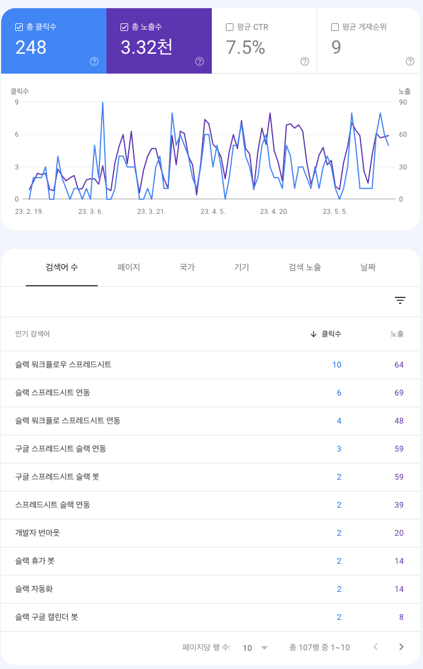Sort table by 노출 column
This screenshot has height=669, width=423.
click(x=397, y=334)
